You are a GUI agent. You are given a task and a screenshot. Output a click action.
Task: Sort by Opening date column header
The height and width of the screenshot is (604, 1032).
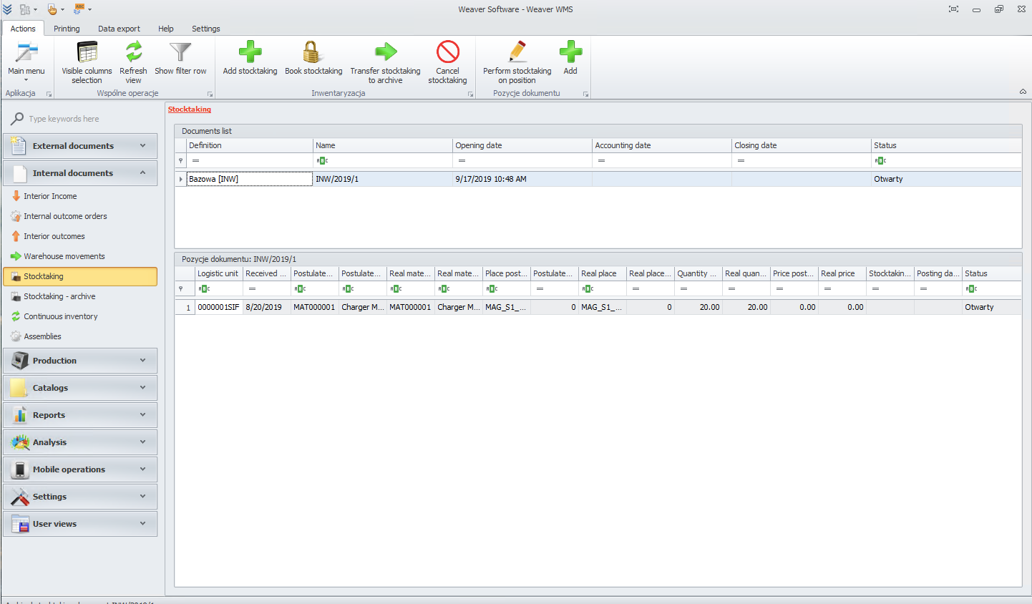click(x=522, y=145)
